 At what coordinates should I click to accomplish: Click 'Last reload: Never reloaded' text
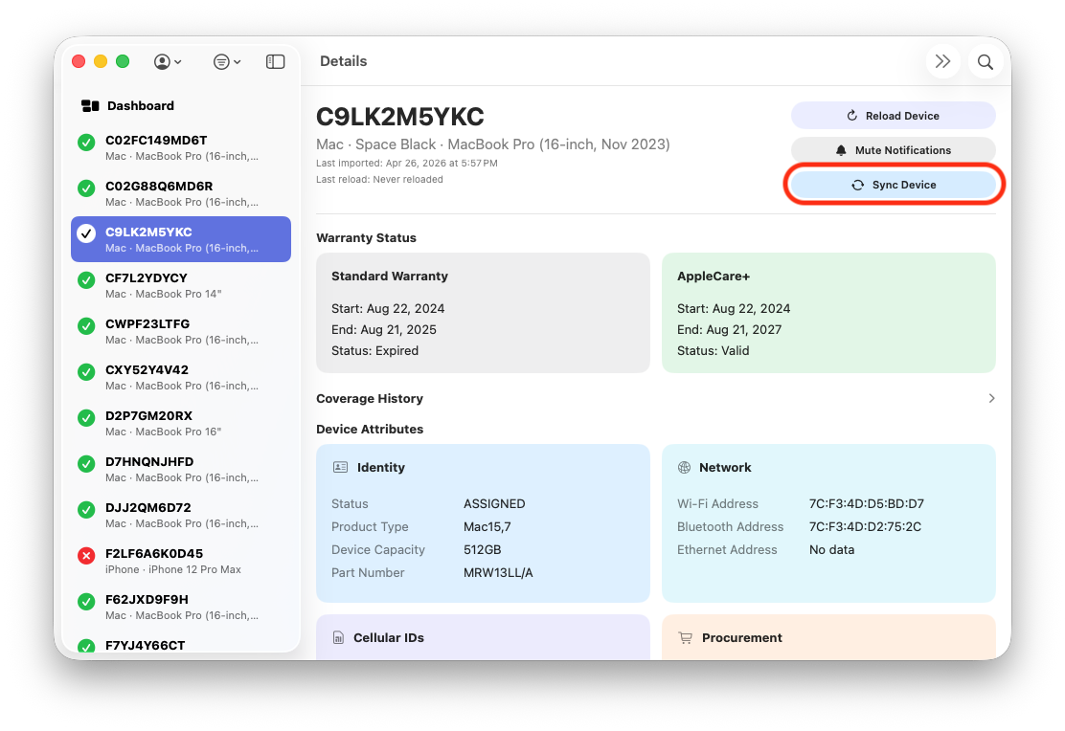[x=379, y=179]
